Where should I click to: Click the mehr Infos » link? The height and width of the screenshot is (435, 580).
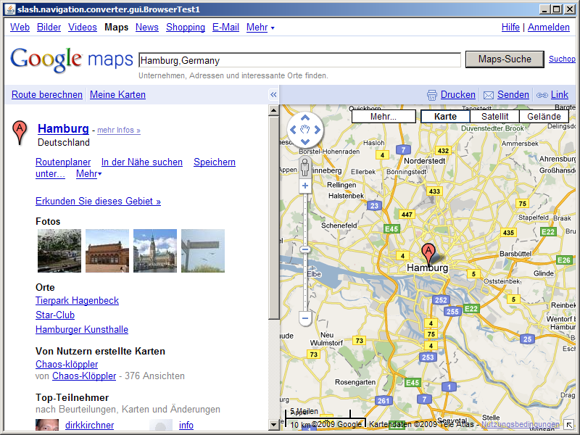[119, 130]
